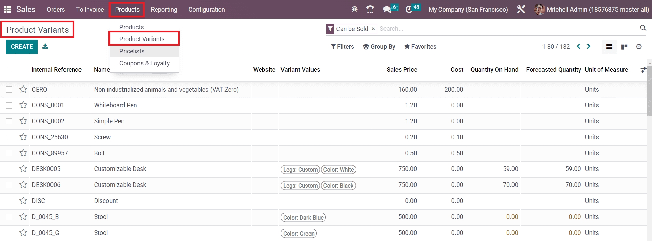Click the bug debug tools icon

coord(354,9)
